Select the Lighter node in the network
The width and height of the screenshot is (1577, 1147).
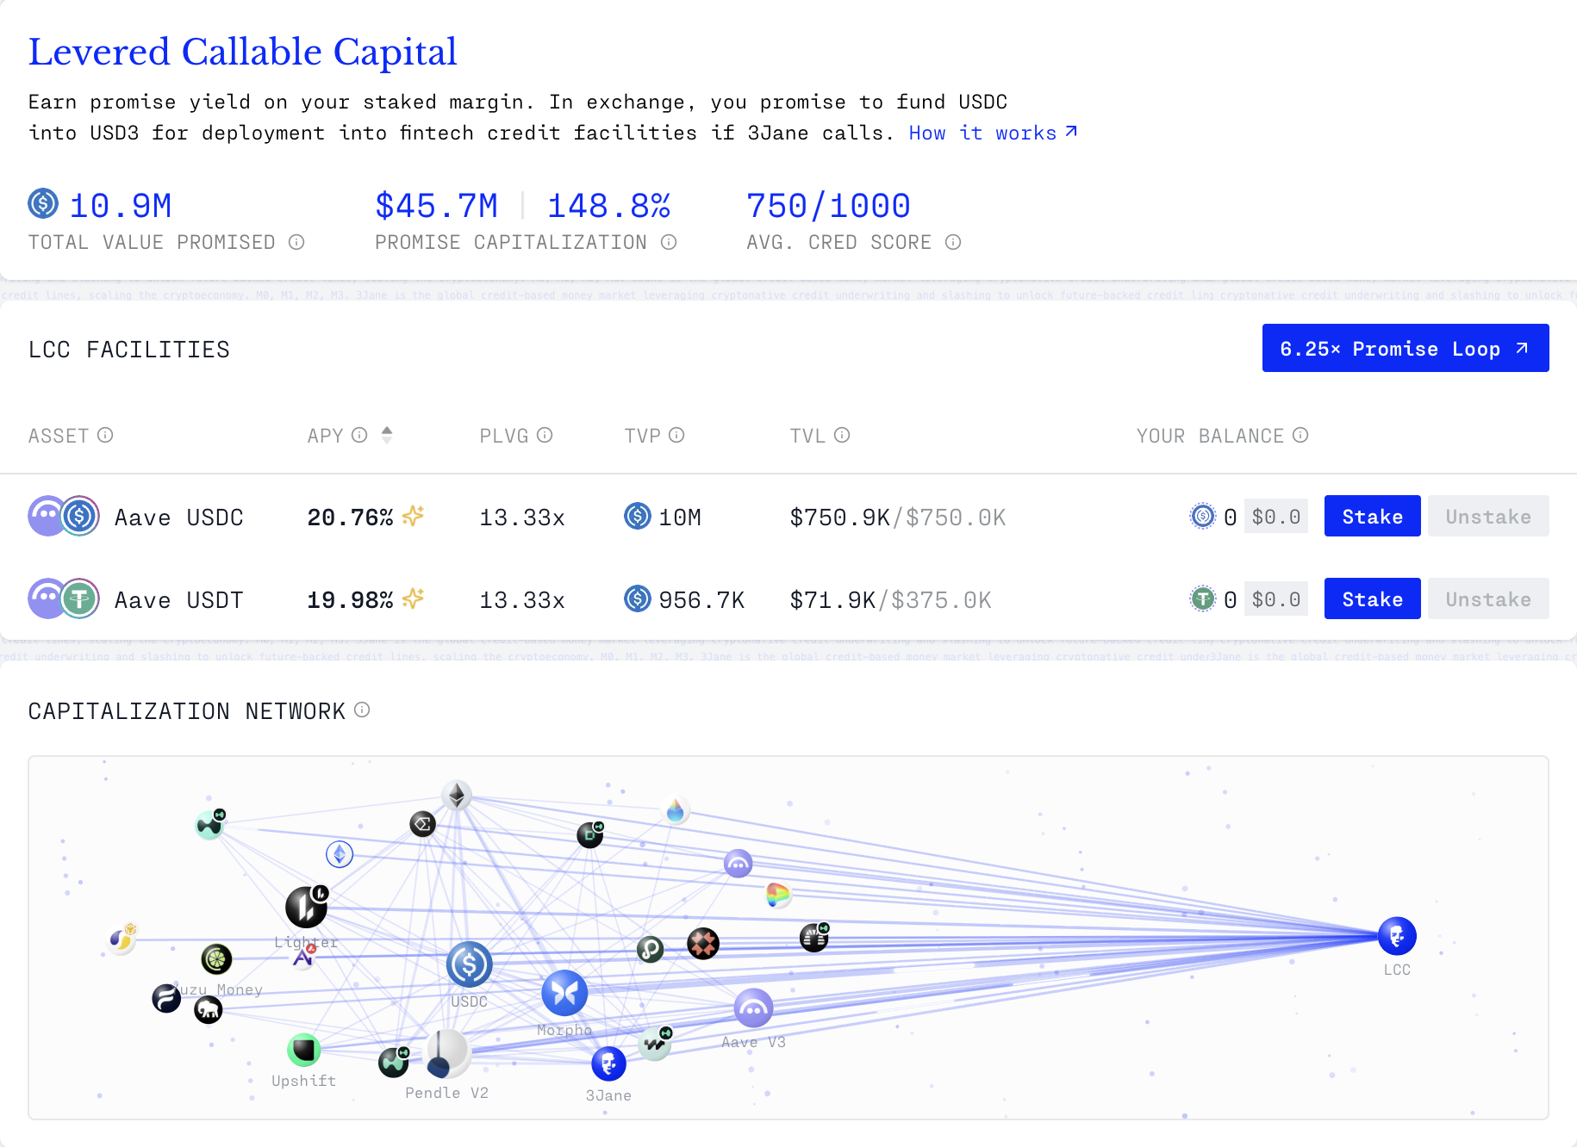tap(306, 907)
